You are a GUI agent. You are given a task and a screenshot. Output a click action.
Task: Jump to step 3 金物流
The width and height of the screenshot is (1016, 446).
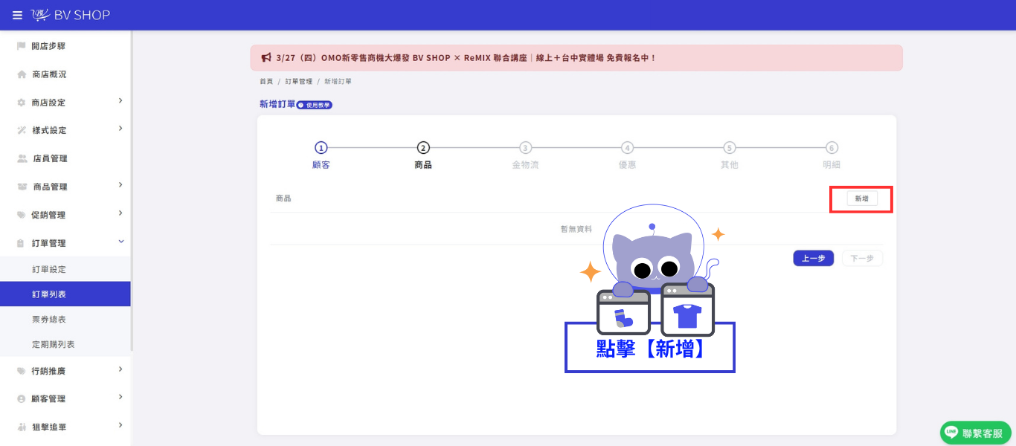525,155
